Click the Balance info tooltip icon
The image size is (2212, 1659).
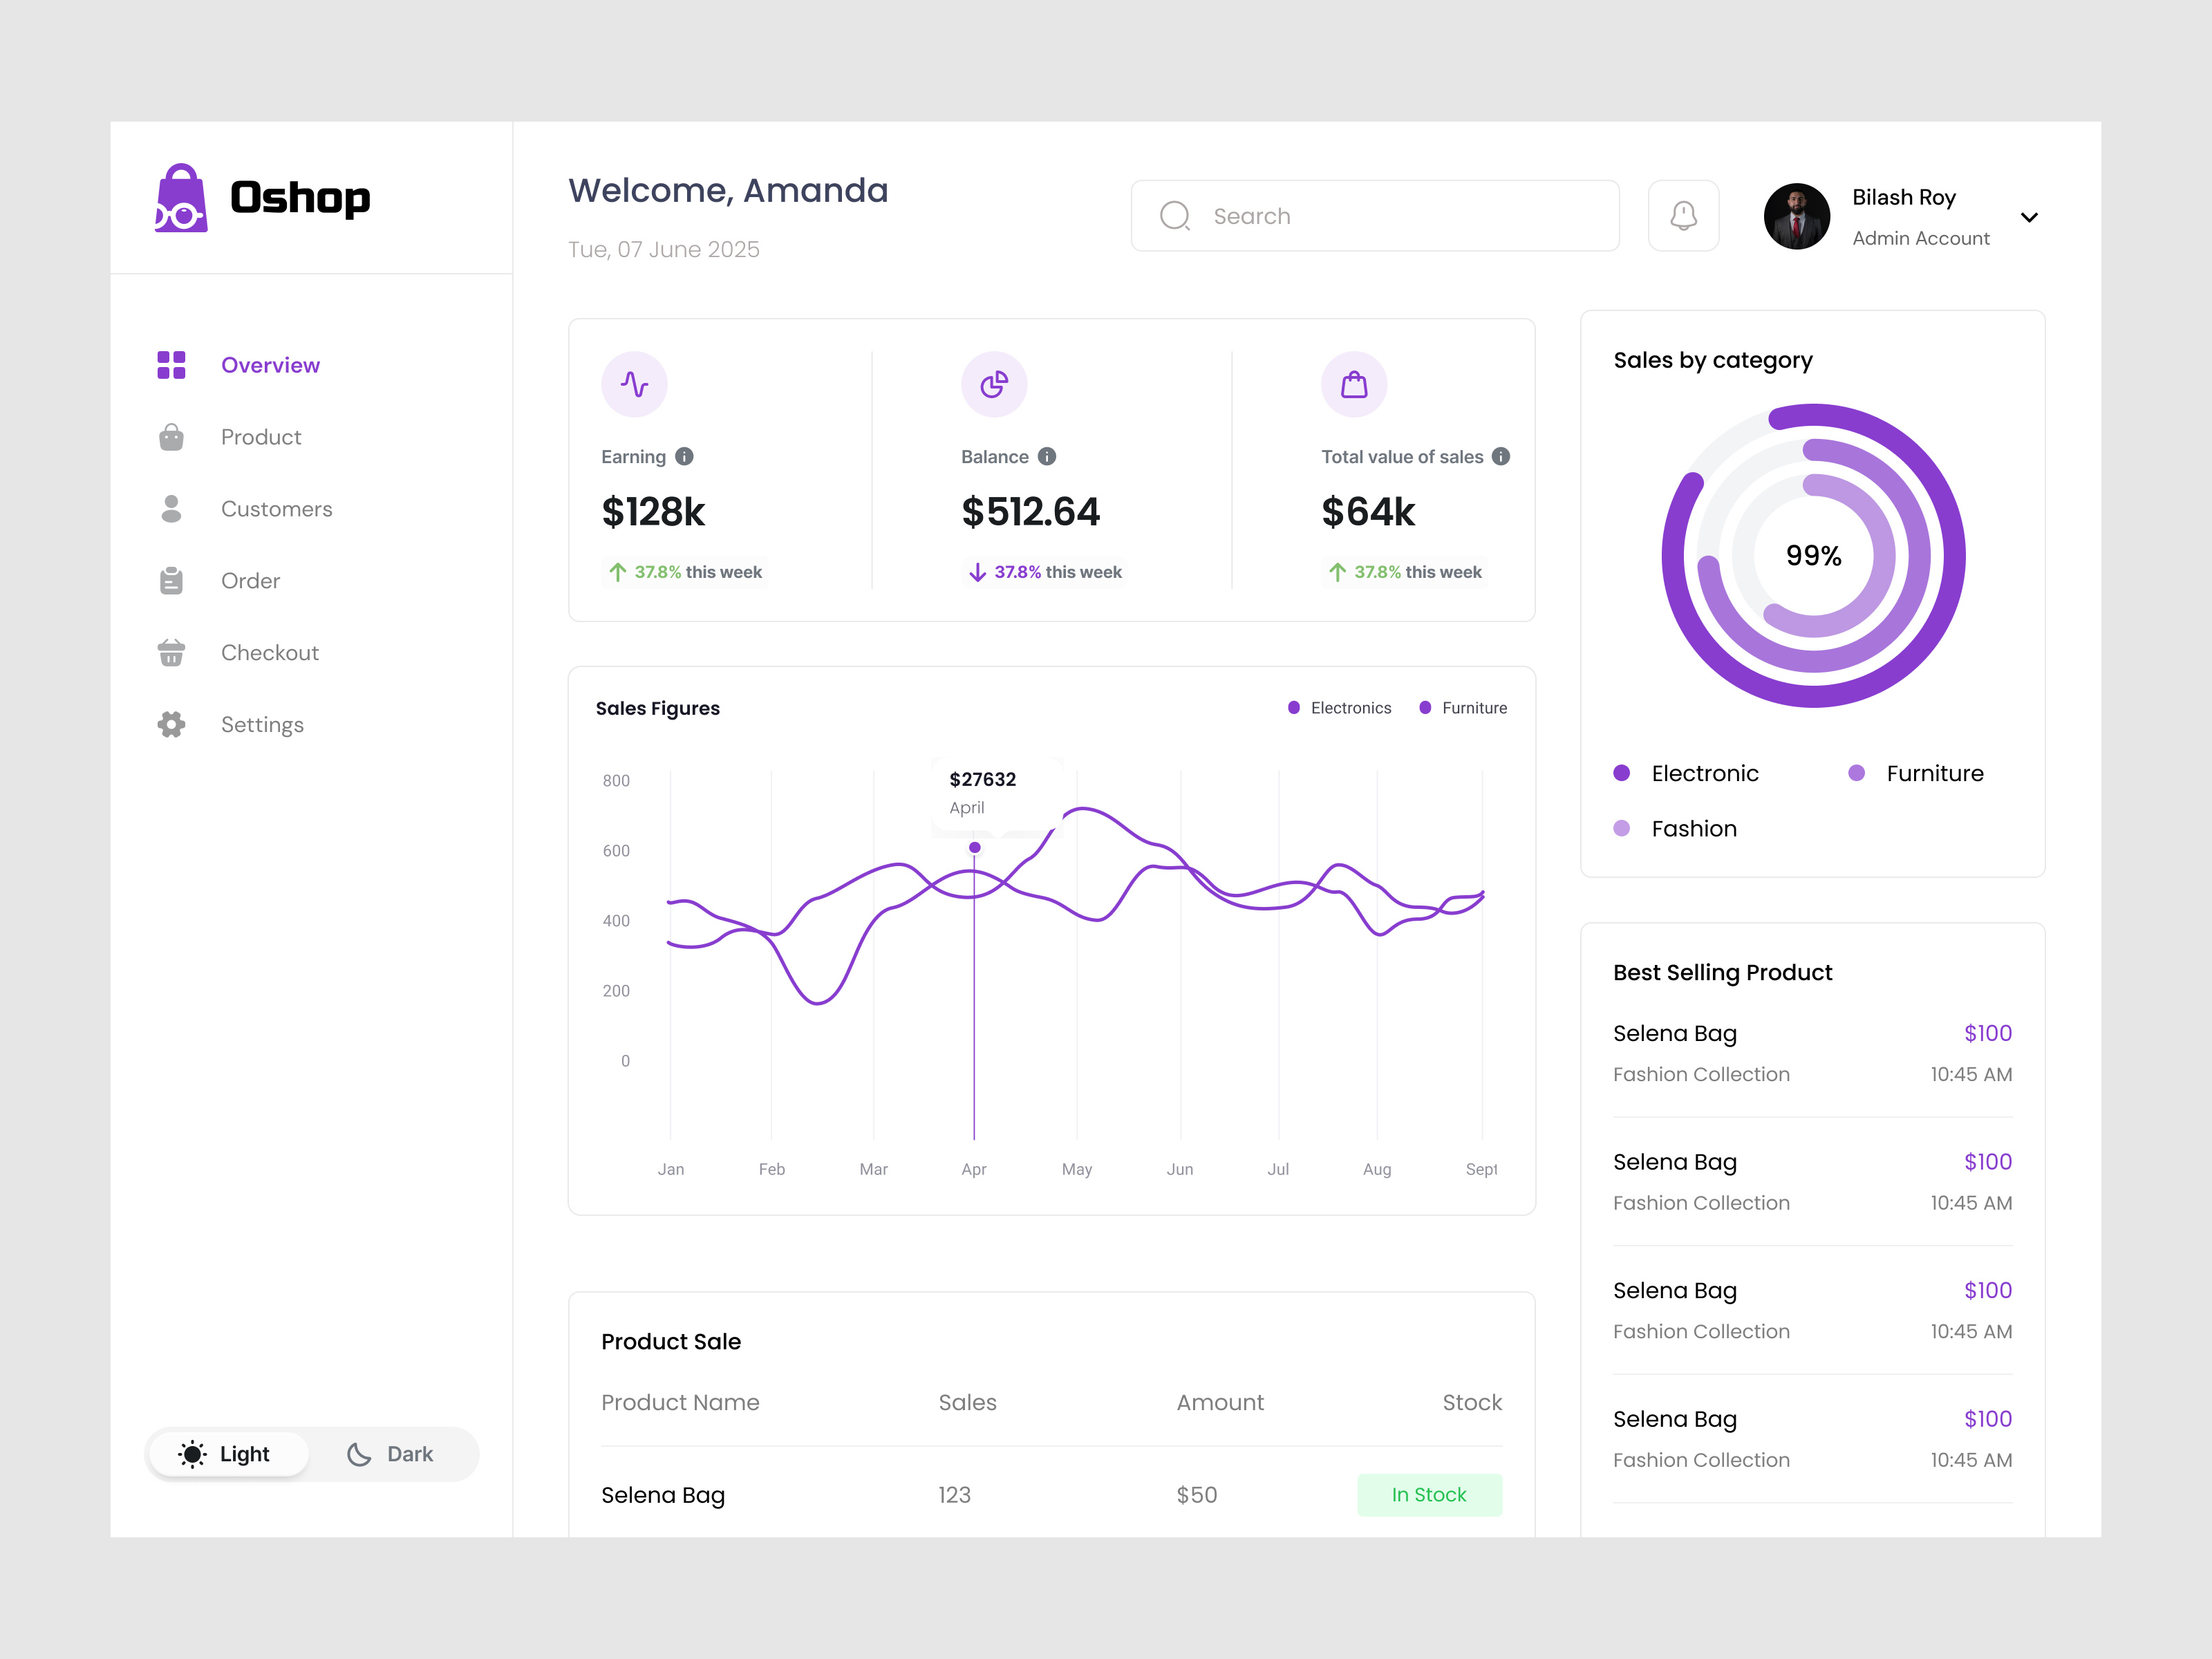point(1046,456)
